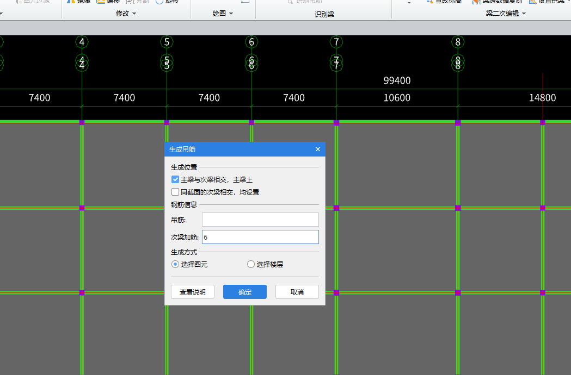The height and width of the screenshot is (375, 571).
Task: Select the 选择图元 radio option
Action: 175,264
